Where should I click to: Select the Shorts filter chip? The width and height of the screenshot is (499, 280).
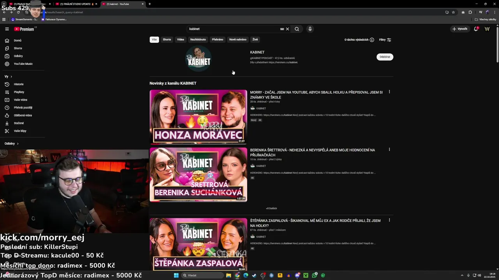coord(167,40)
